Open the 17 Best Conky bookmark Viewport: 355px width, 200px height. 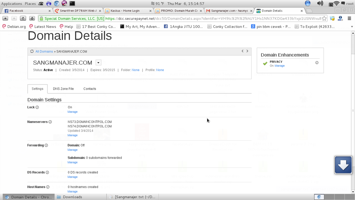[96, 27]
